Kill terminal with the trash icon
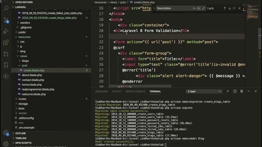 [242, 91]
